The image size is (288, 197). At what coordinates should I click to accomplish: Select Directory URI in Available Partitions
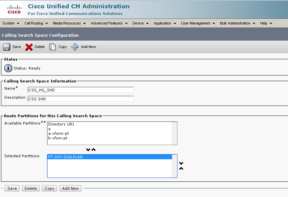tap(110, 124)
